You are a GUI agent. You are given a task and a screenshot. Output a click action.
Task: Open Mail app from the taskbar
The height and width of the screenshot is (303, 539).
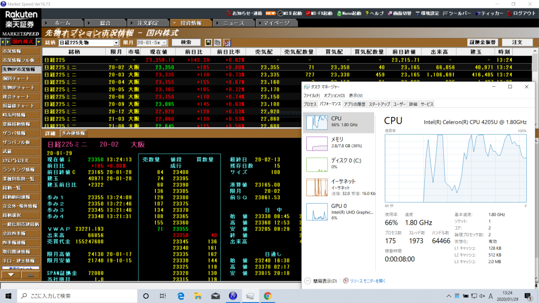tap(215, 296)
